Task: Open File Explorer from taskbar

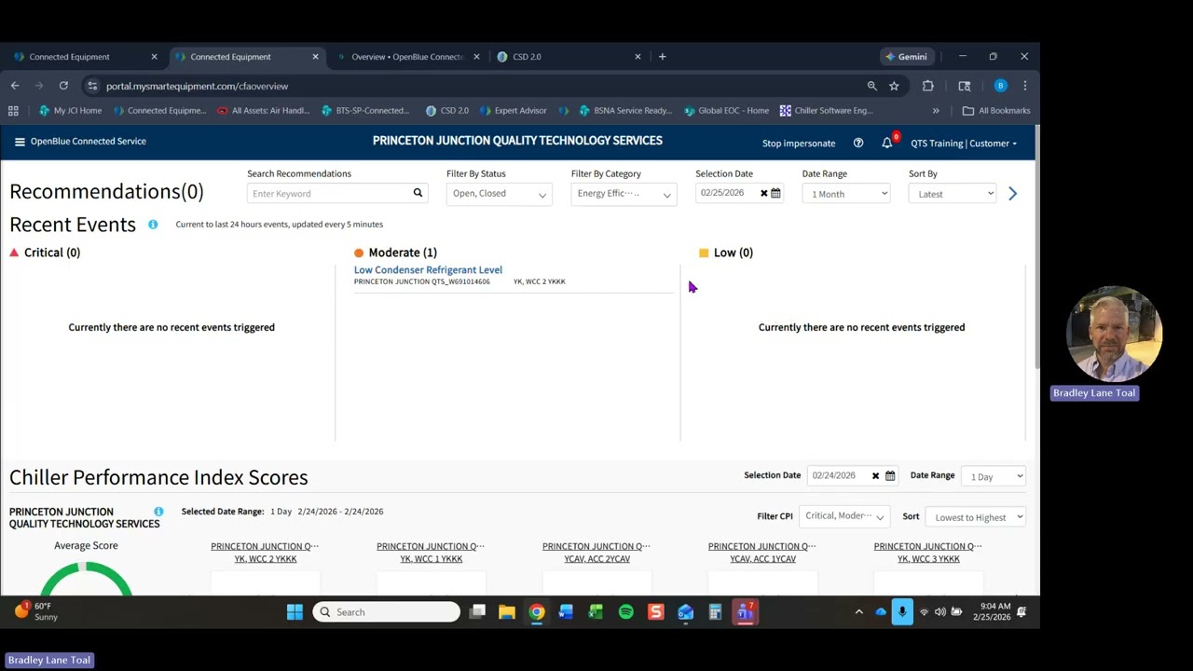Action: (x=507, y=612)
